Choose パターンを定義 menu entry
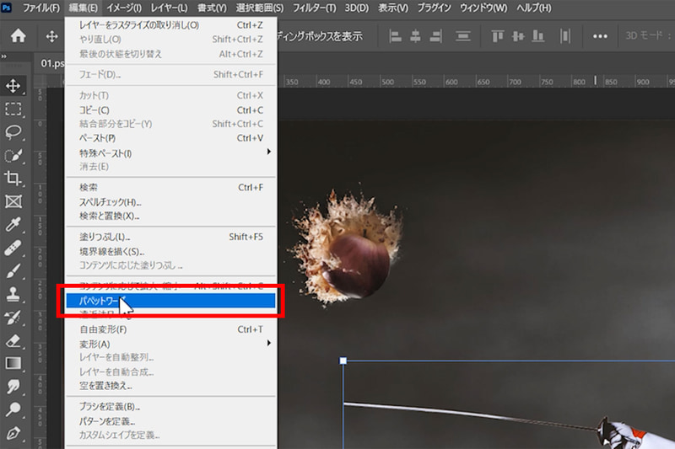Screen dimensions: 675x449 pyautogui.click(x=170, y=421)
